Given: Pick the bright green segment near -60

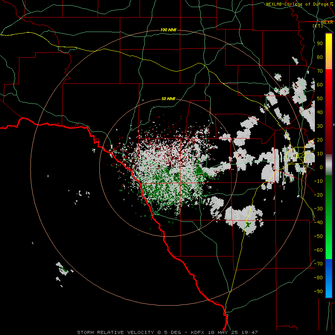Looking at the screenshot, I should pyautogui.click(x=329, y=251).
